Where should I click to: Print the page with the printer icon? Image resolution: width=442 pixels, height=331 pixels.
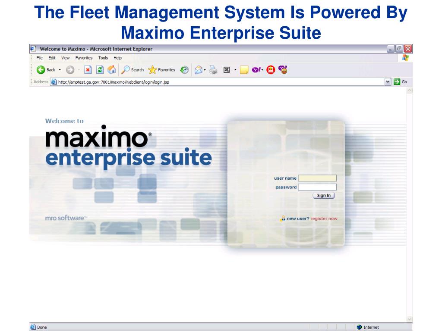coord(213,69)
